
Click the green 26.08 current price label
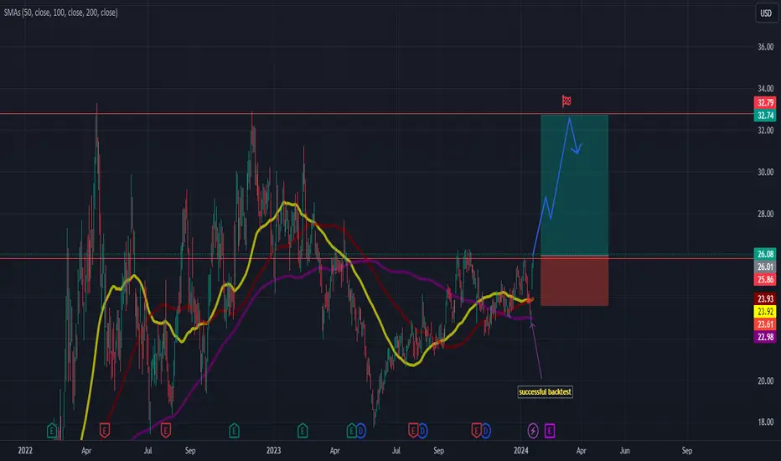(765, 254)
